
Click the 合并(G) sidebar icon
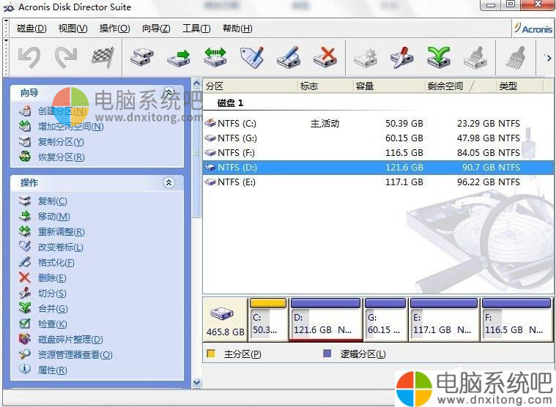pos(24,308)
